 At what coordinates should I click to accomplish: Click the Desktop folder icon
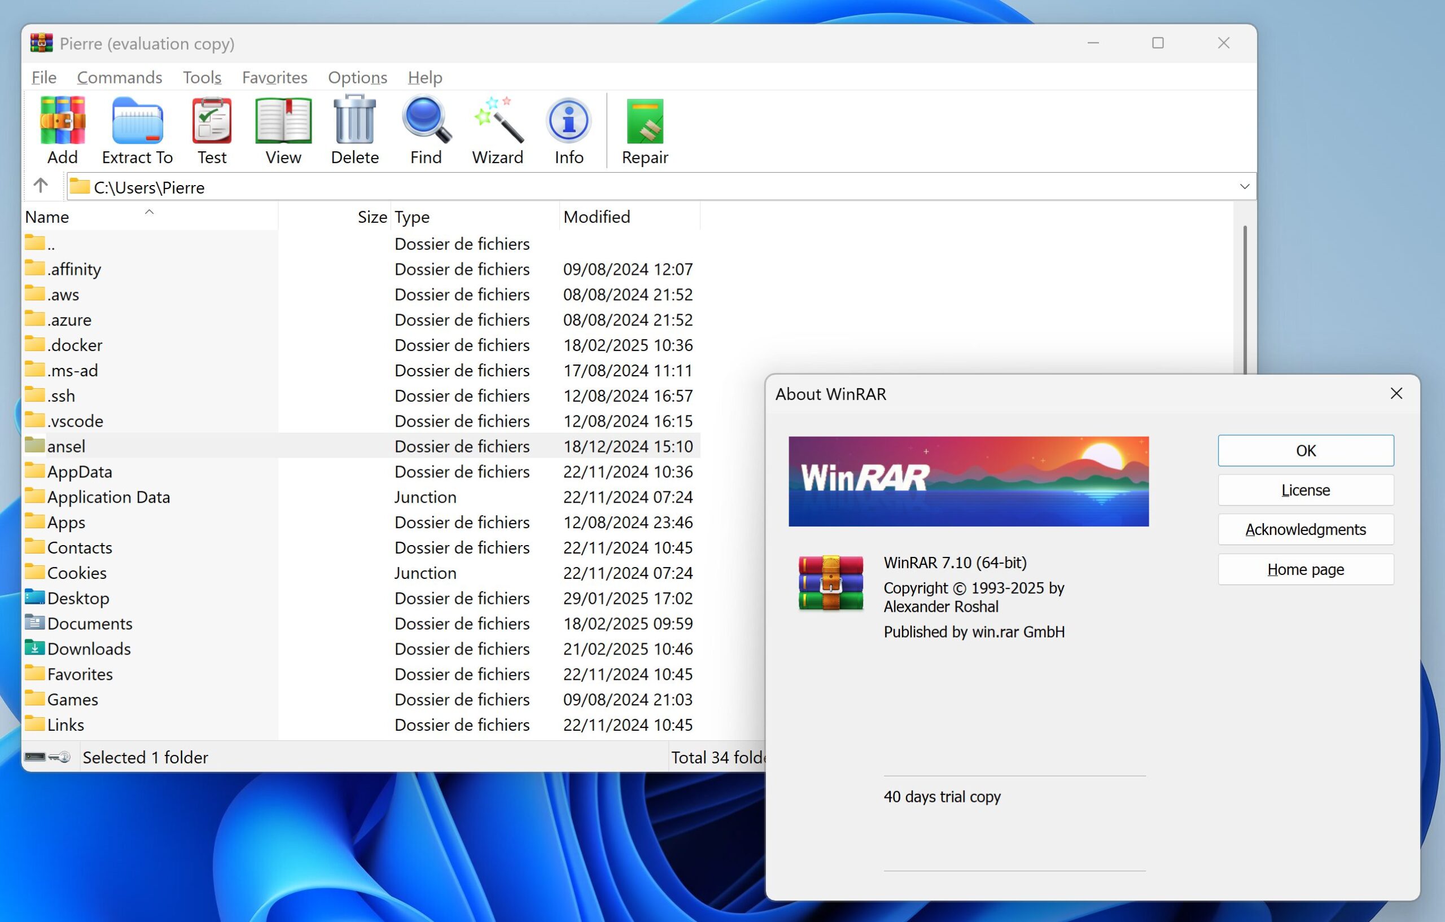[x=35, y=598]
